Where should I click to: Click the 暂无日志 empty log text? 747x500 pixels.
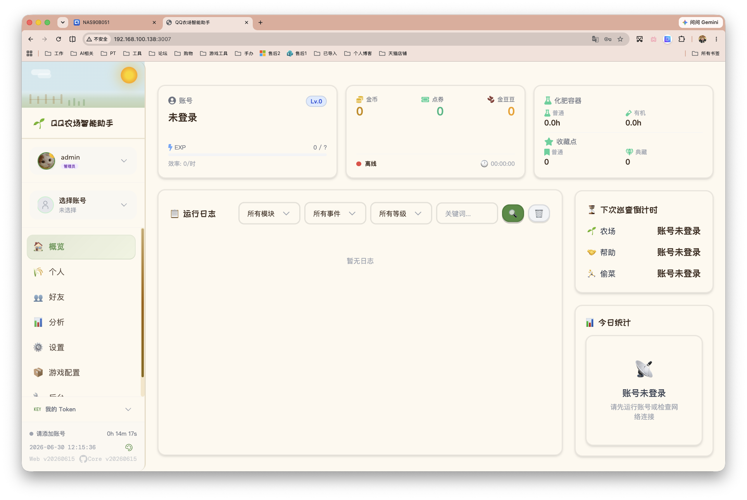(360, 261)
